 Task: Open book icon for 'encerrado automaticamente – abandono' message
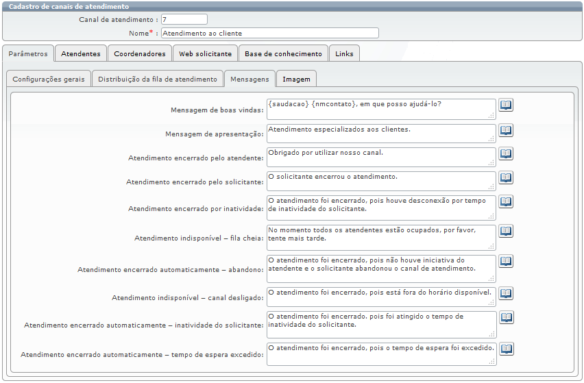pos(506,261)
